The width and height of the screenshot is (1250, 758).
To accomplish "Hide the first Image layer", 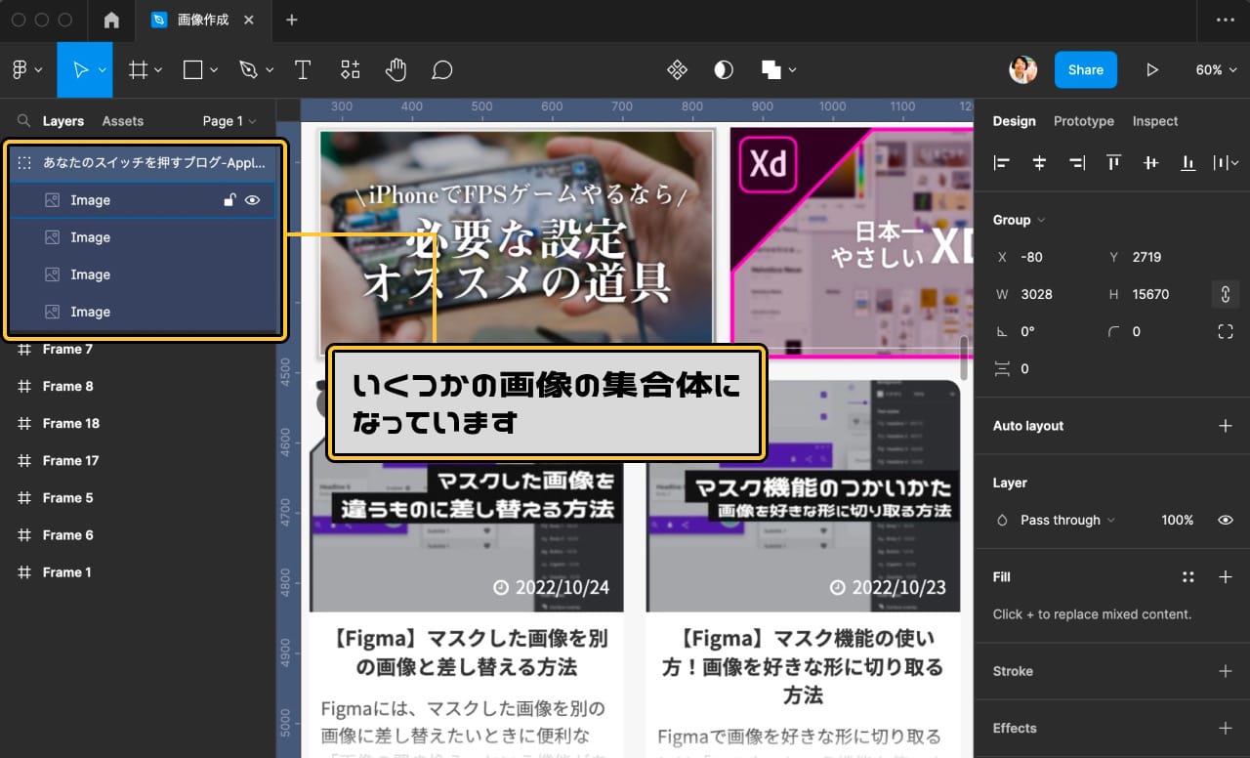I will click(253, 200).
